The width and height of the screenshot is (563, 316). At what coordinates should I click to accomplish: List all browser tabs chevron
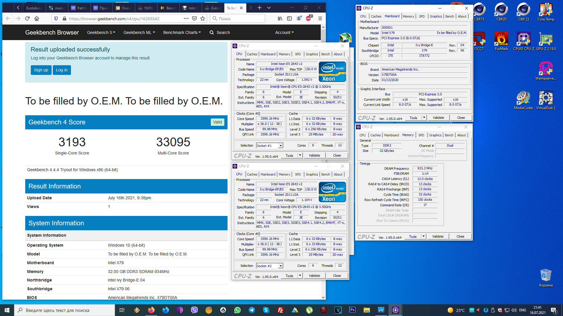click(x=269, y=8)
